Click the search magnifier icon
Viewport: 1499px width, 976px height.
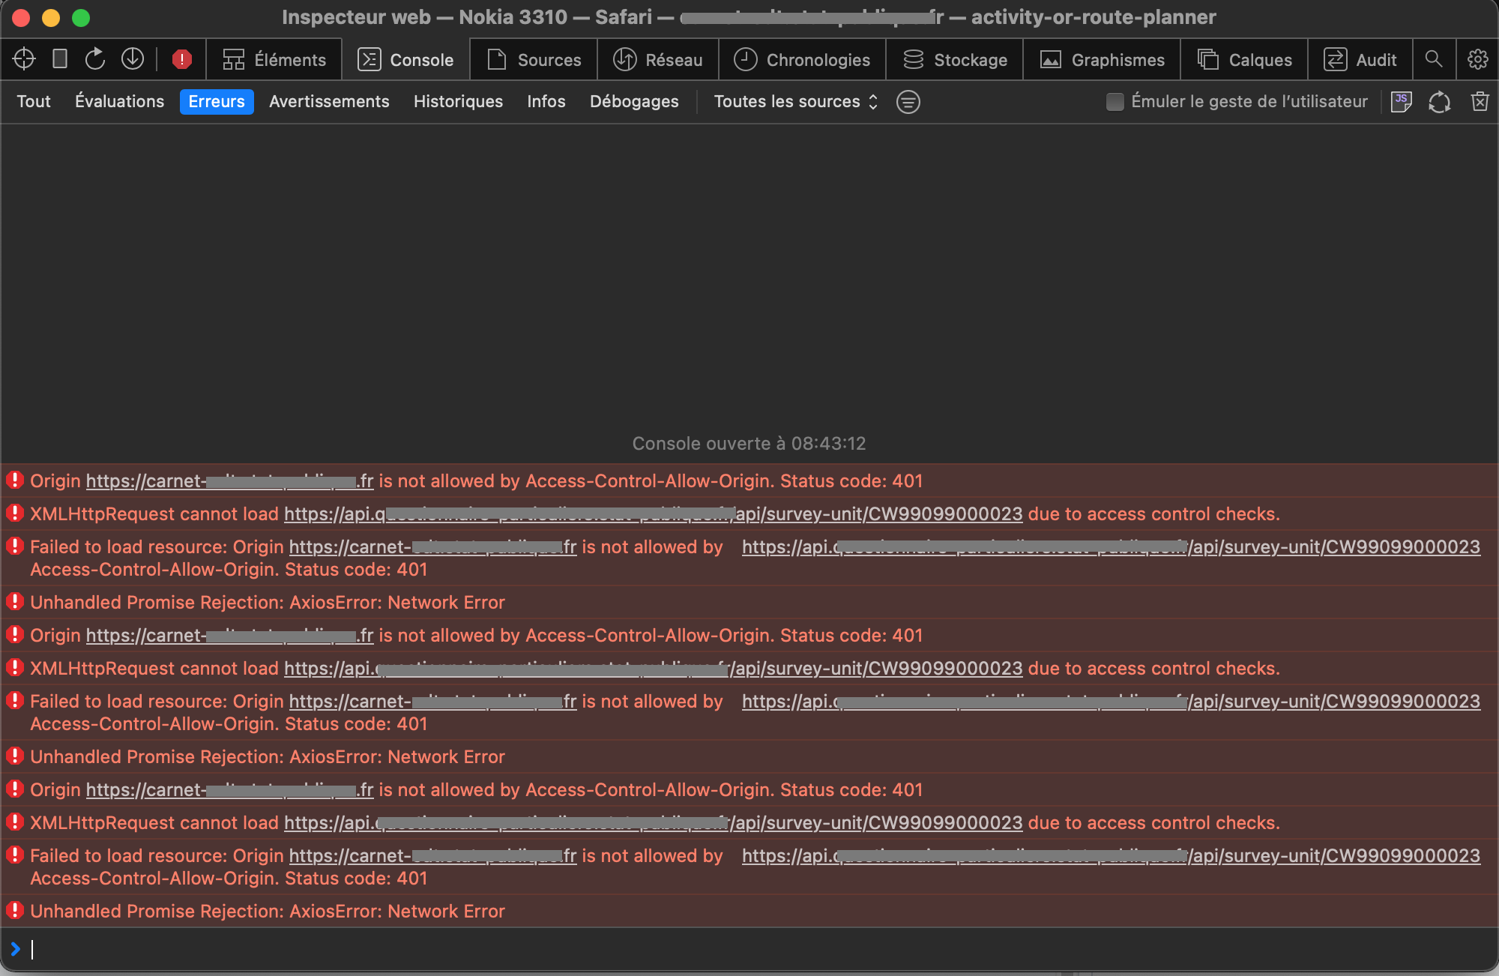pyautogui.click(x=1435, y=59)
